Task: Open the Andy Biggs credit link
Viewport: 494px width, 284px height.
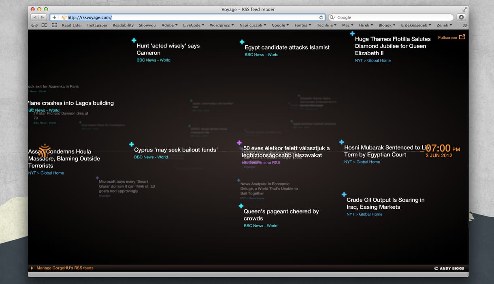Action: pyautogui.click(x=449, y=268)
